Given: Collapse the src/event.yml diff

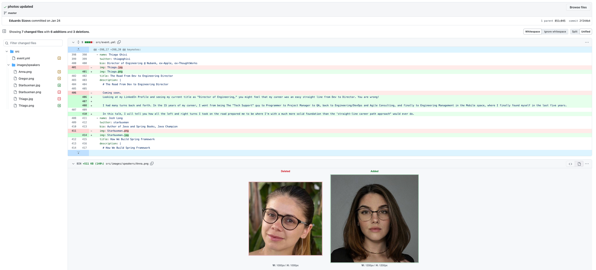Looking at the screenshot, I should point(73,42).
